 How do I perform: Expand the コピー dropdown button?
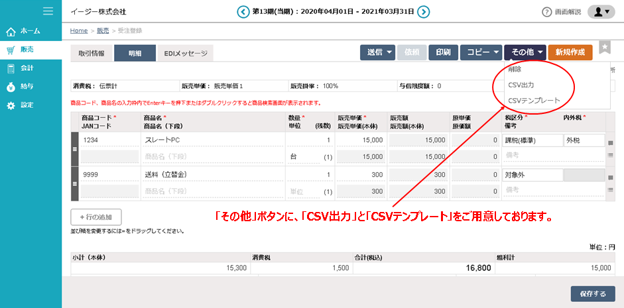481,52
